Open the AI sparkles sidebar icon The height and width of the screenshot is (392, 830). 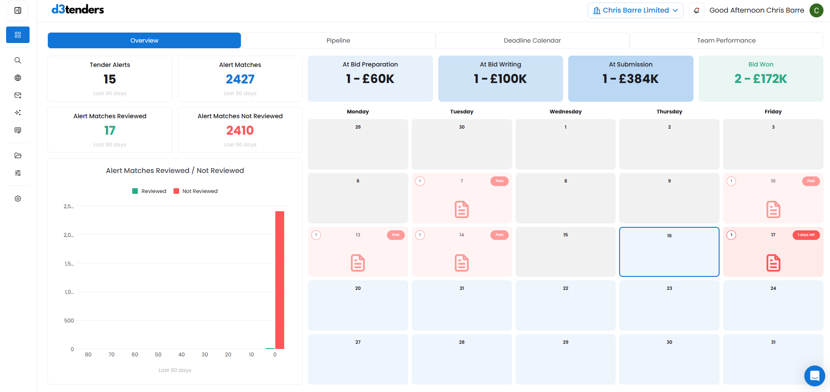click(18, 113)
